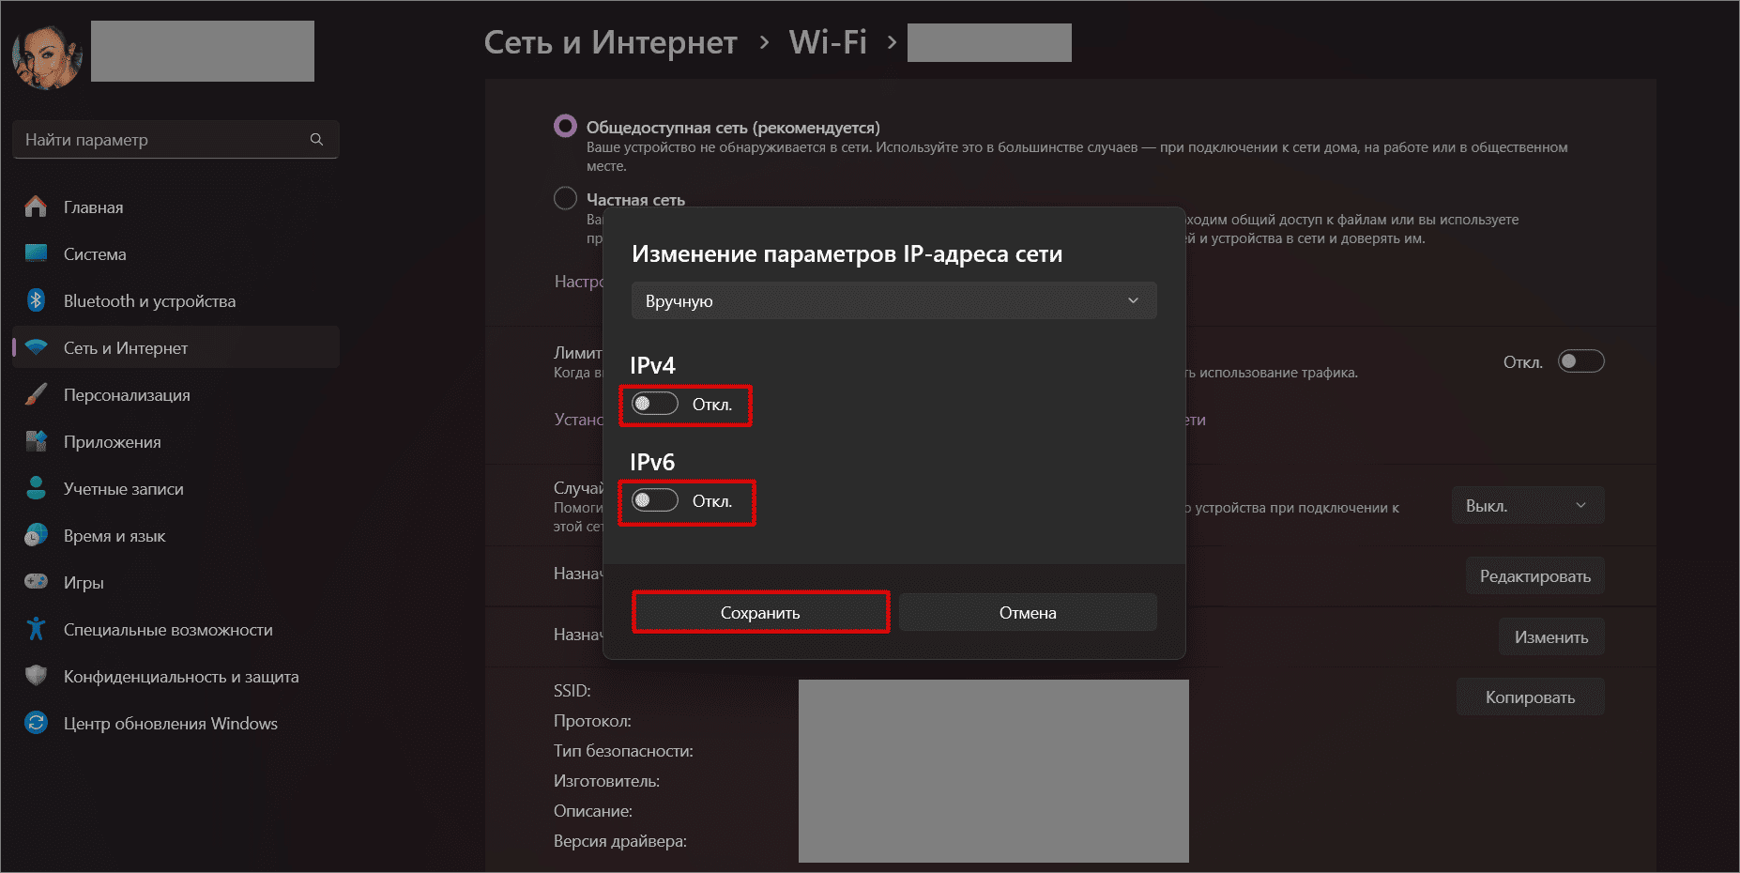This screenshot has width=1740, height=873.
Task: Enable the IPv6 toggle switch
Action: pos(654,500)
